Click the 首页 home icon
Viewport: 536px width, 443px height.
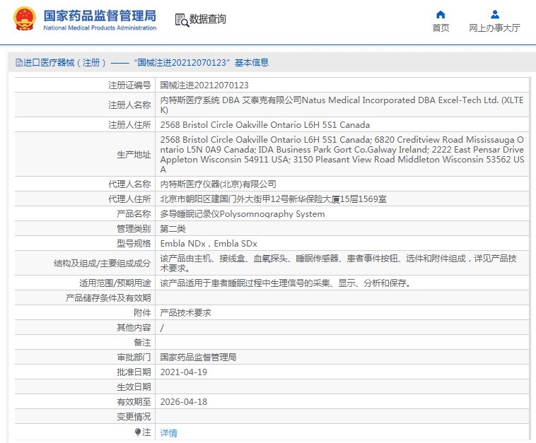[x=441, y=14]
